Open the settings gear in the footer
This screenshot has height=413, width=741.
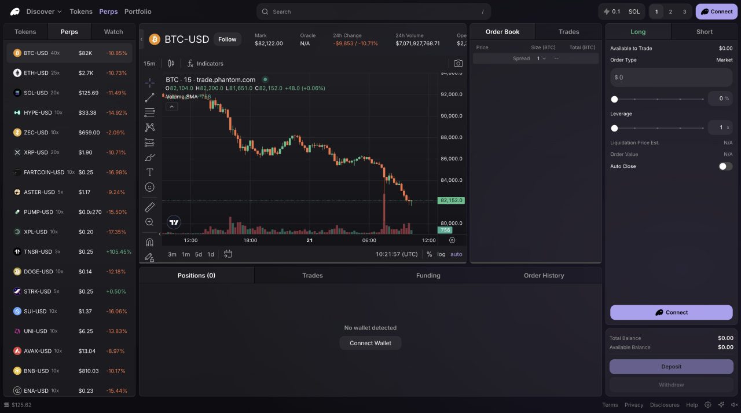[707, 405]
